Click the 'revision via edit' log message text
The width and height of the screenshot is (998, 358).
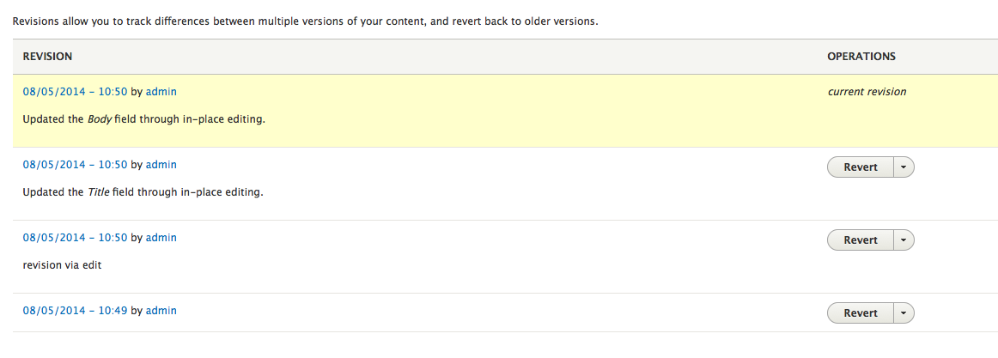click(62, 265)
